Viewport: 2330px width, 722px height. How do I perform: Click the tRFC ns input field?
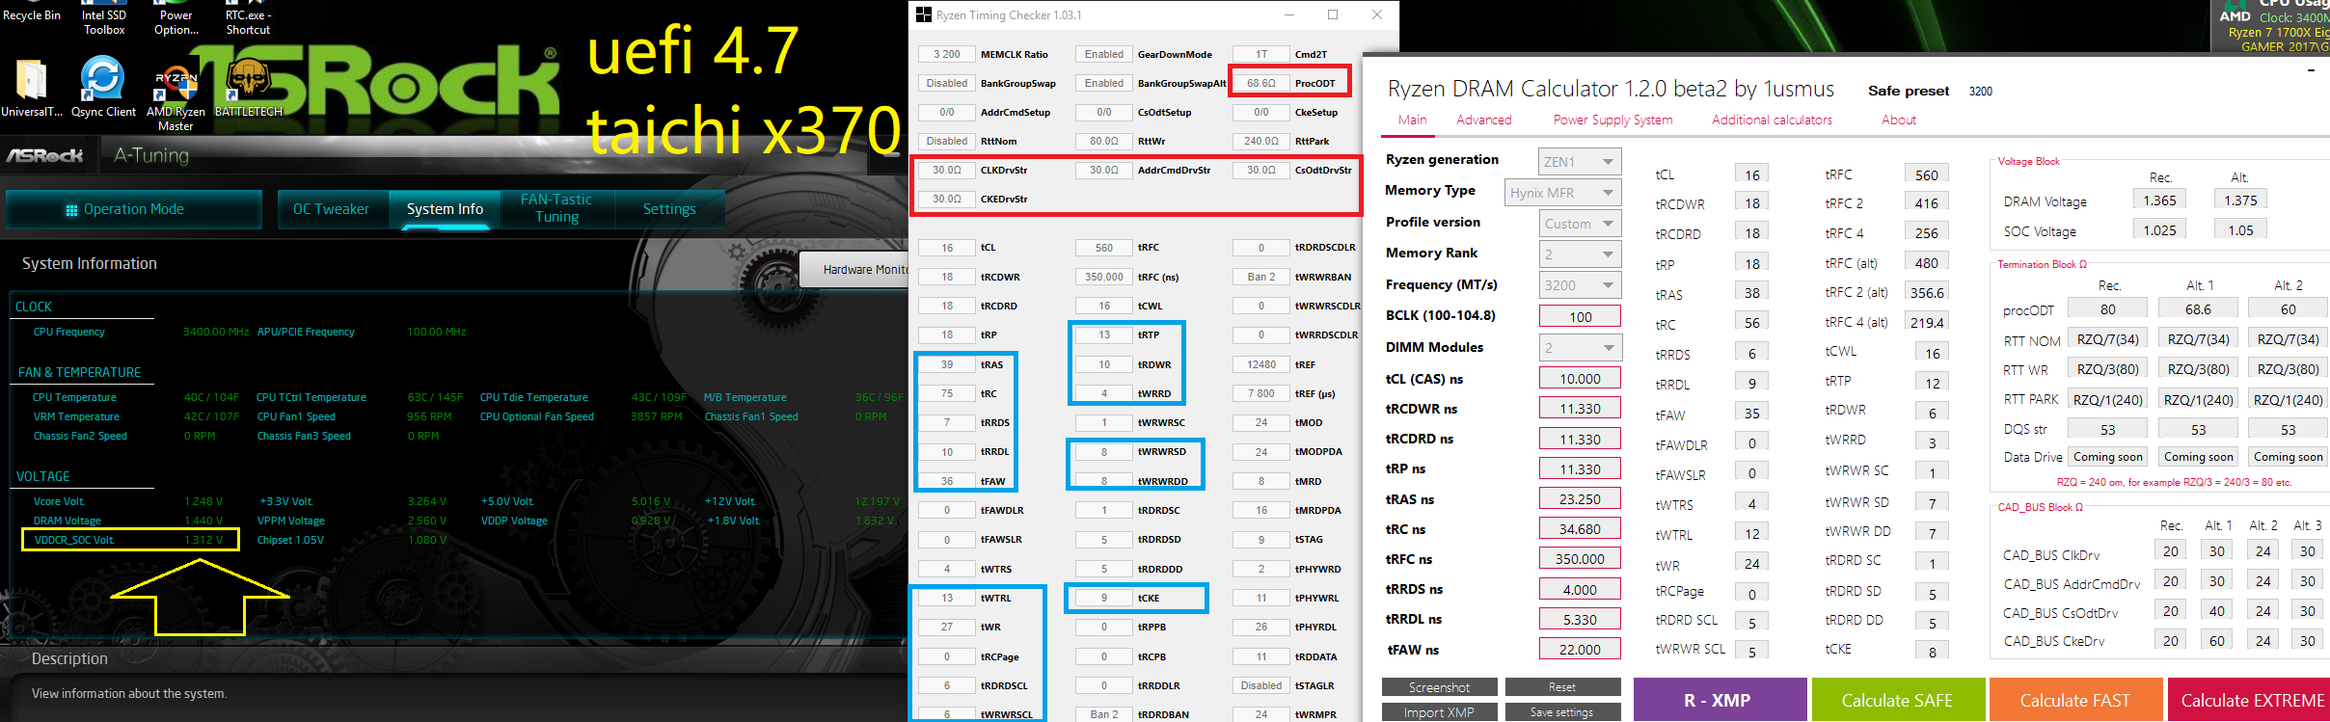pos(1580,559)
